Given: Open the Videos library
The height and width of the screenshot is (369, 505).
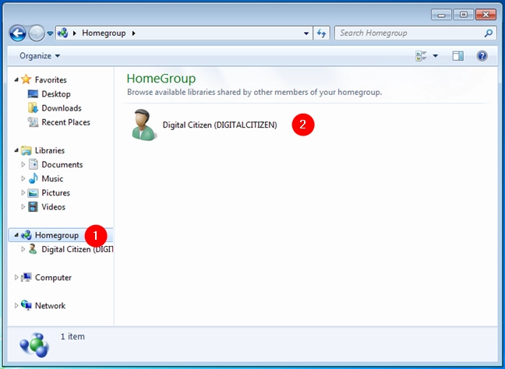Looking at the screenshot, I should [54, 207].
